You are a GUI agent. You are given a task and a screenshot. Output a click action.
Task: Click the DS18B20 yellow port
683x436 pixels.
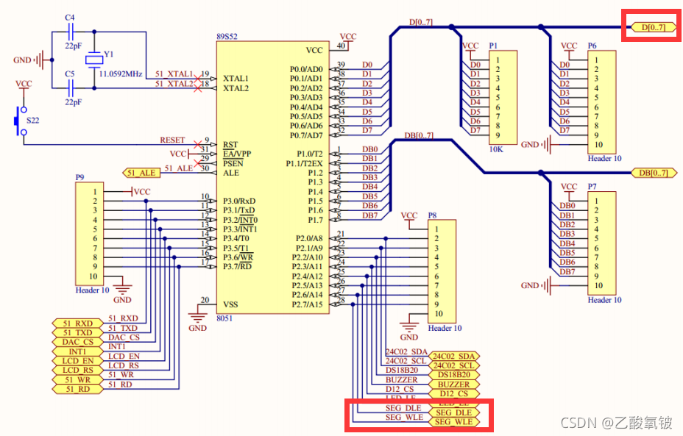[x=454, y=375]
